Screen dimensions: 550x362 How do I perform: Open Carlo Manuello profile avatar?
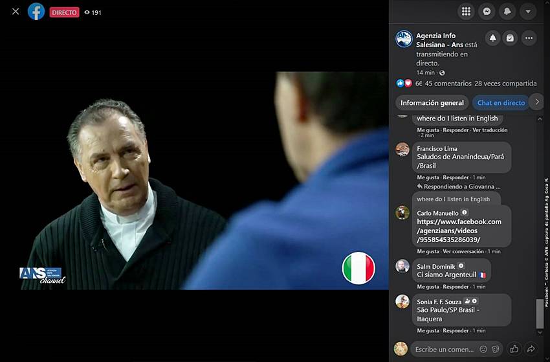pos(402,212)
